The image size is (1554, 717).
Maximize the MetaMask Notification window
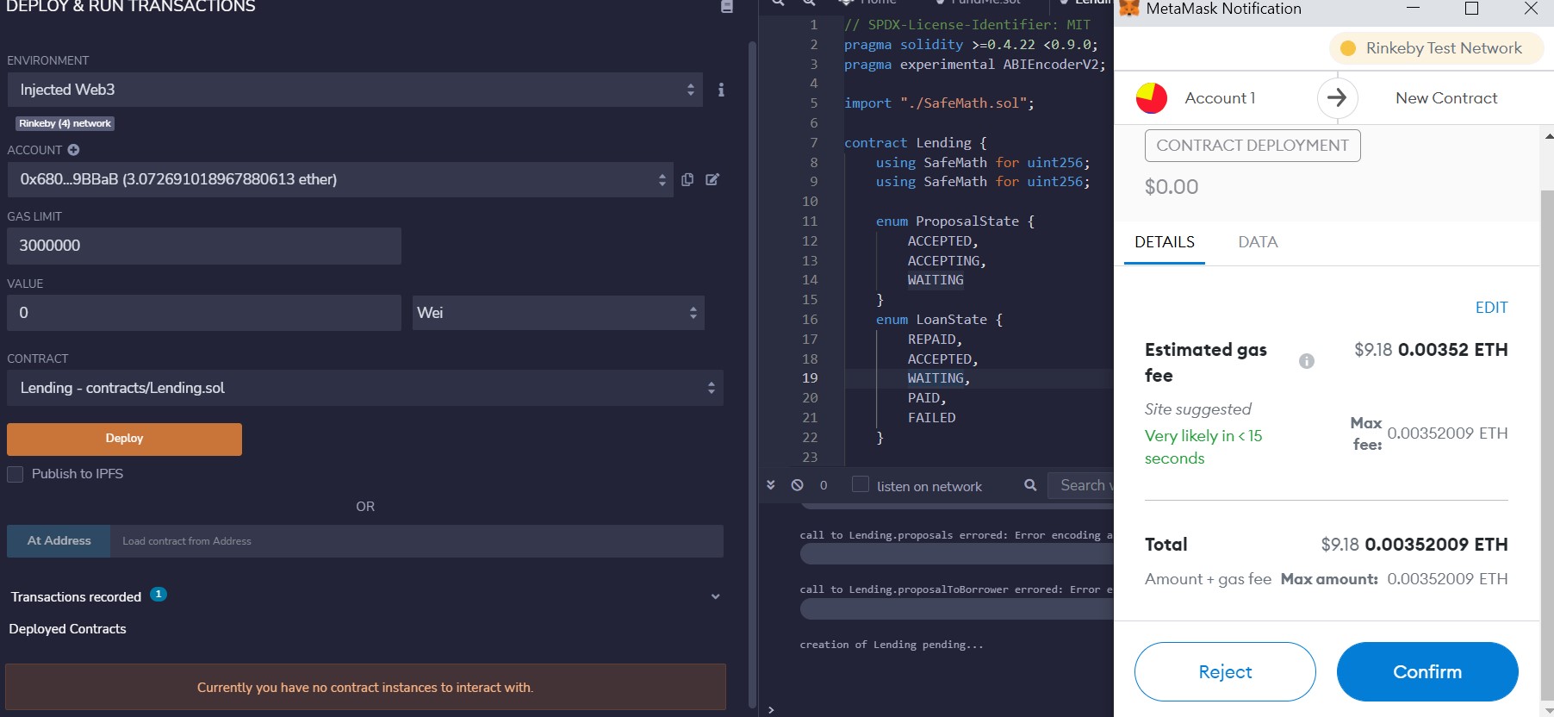pos(1471,9)
